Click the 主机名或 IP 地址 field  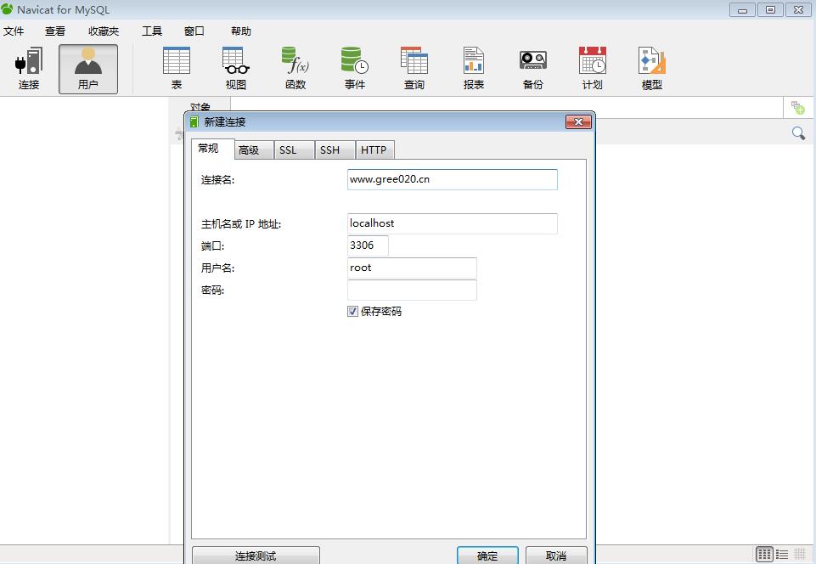coord(452,223)
